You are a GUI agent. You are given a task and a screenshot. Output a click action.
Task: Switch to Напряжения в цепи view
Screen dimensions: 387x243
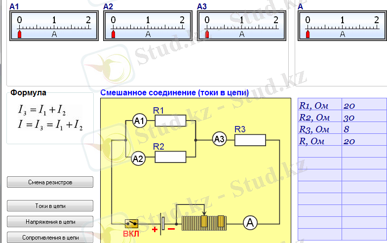click(x=50, y=222)
